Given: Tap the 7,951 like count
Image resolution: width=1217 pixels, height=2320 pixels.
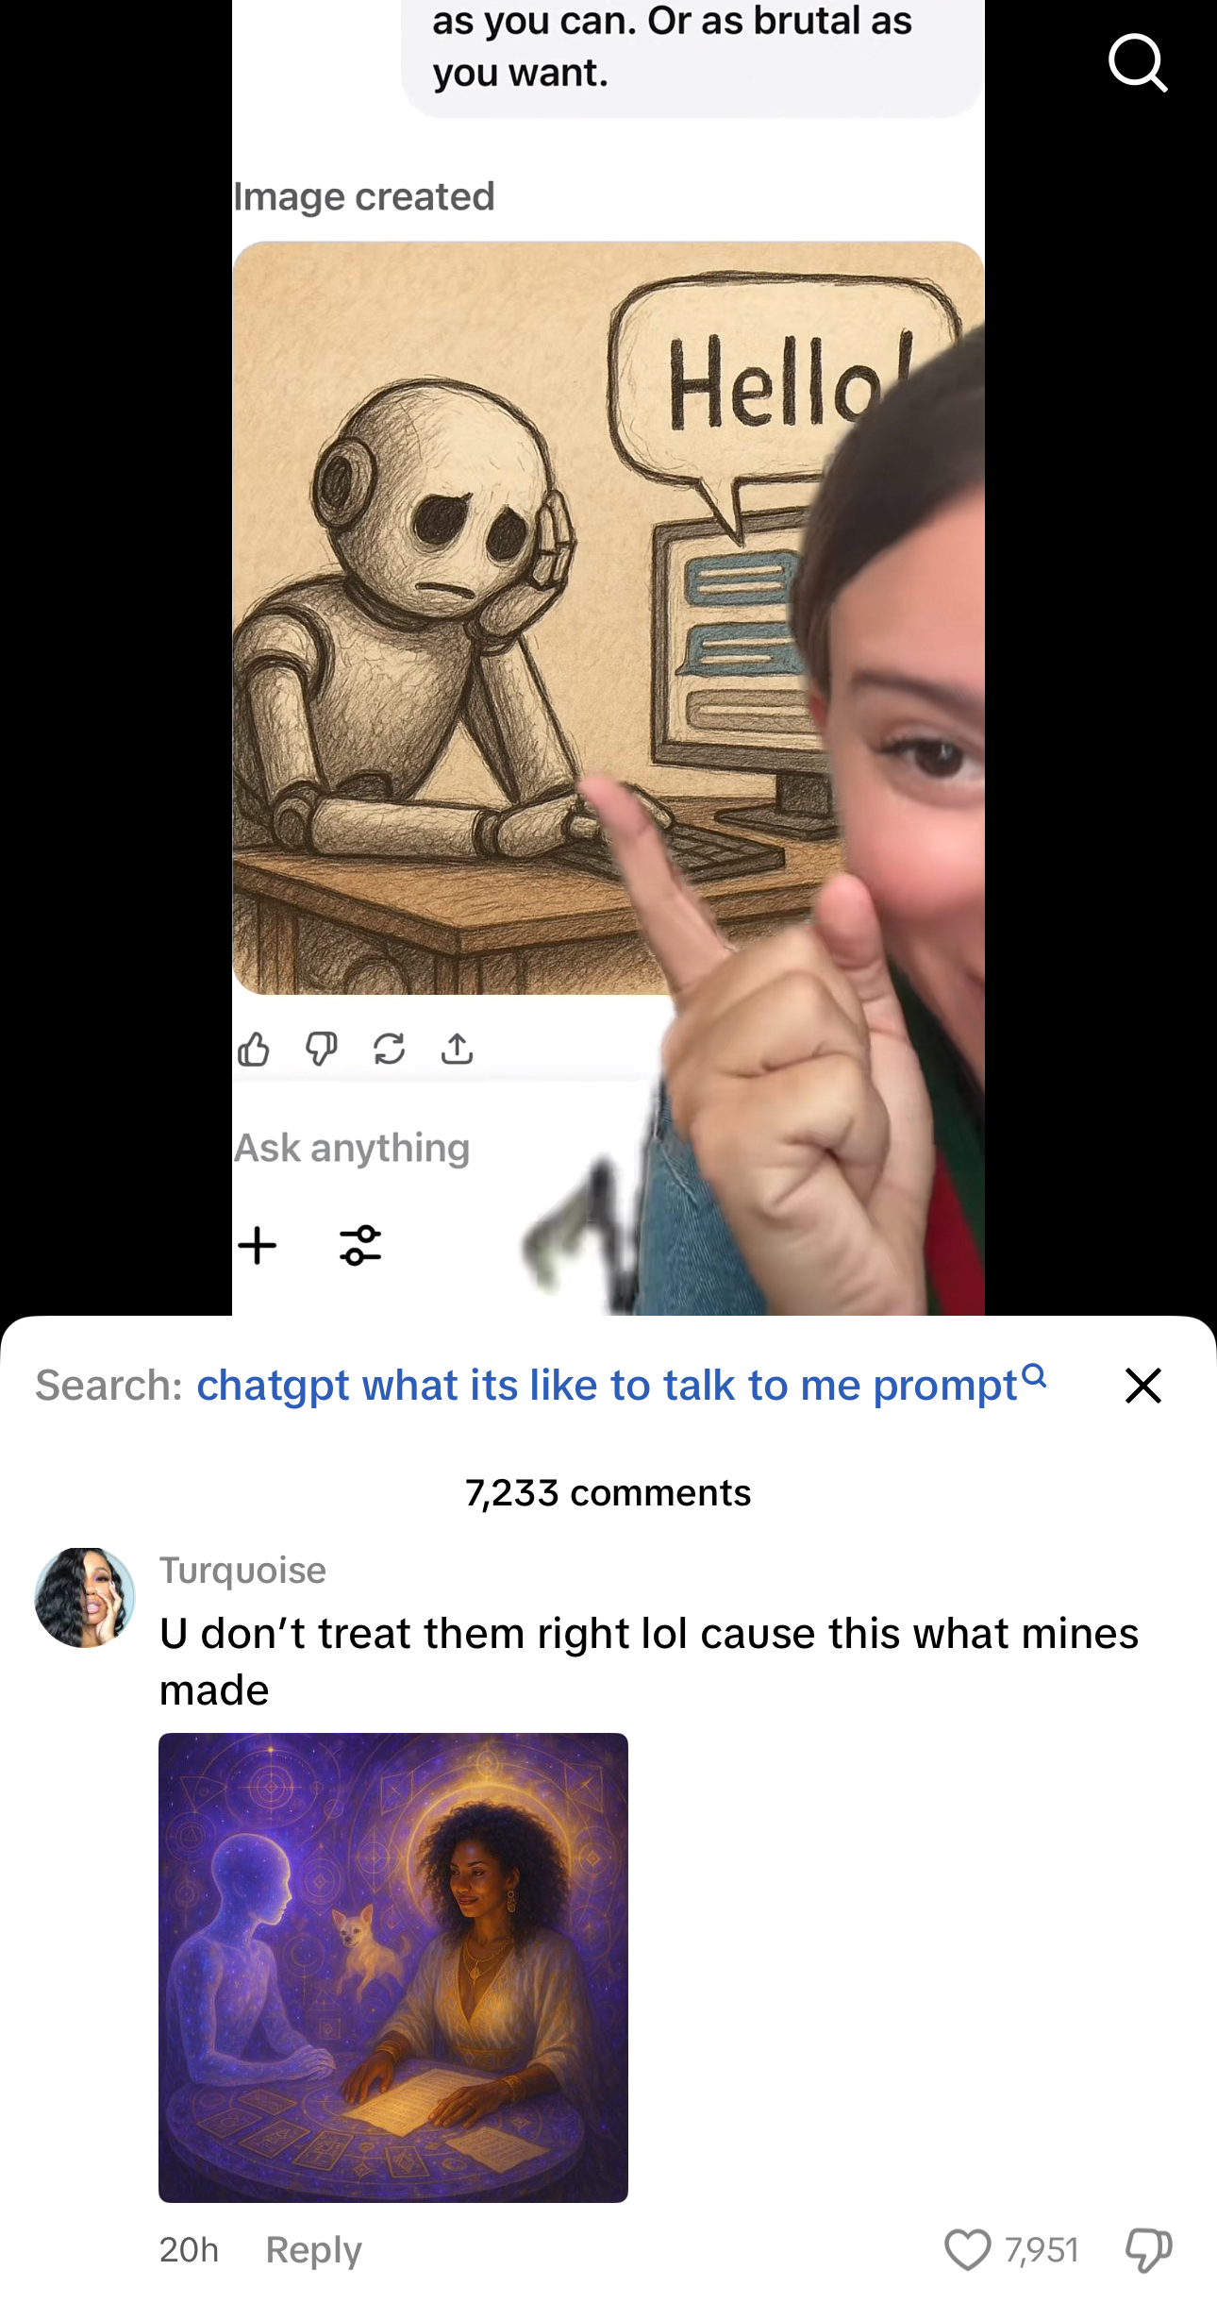Looking at the screenshot, I should tap(1042, 2250).
